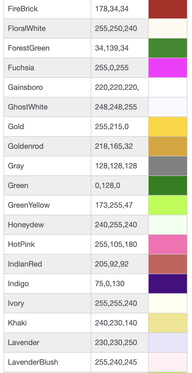Screen dimensions: 192x373
Task: Select the dark Green color swatch
Action: (168, 185)
